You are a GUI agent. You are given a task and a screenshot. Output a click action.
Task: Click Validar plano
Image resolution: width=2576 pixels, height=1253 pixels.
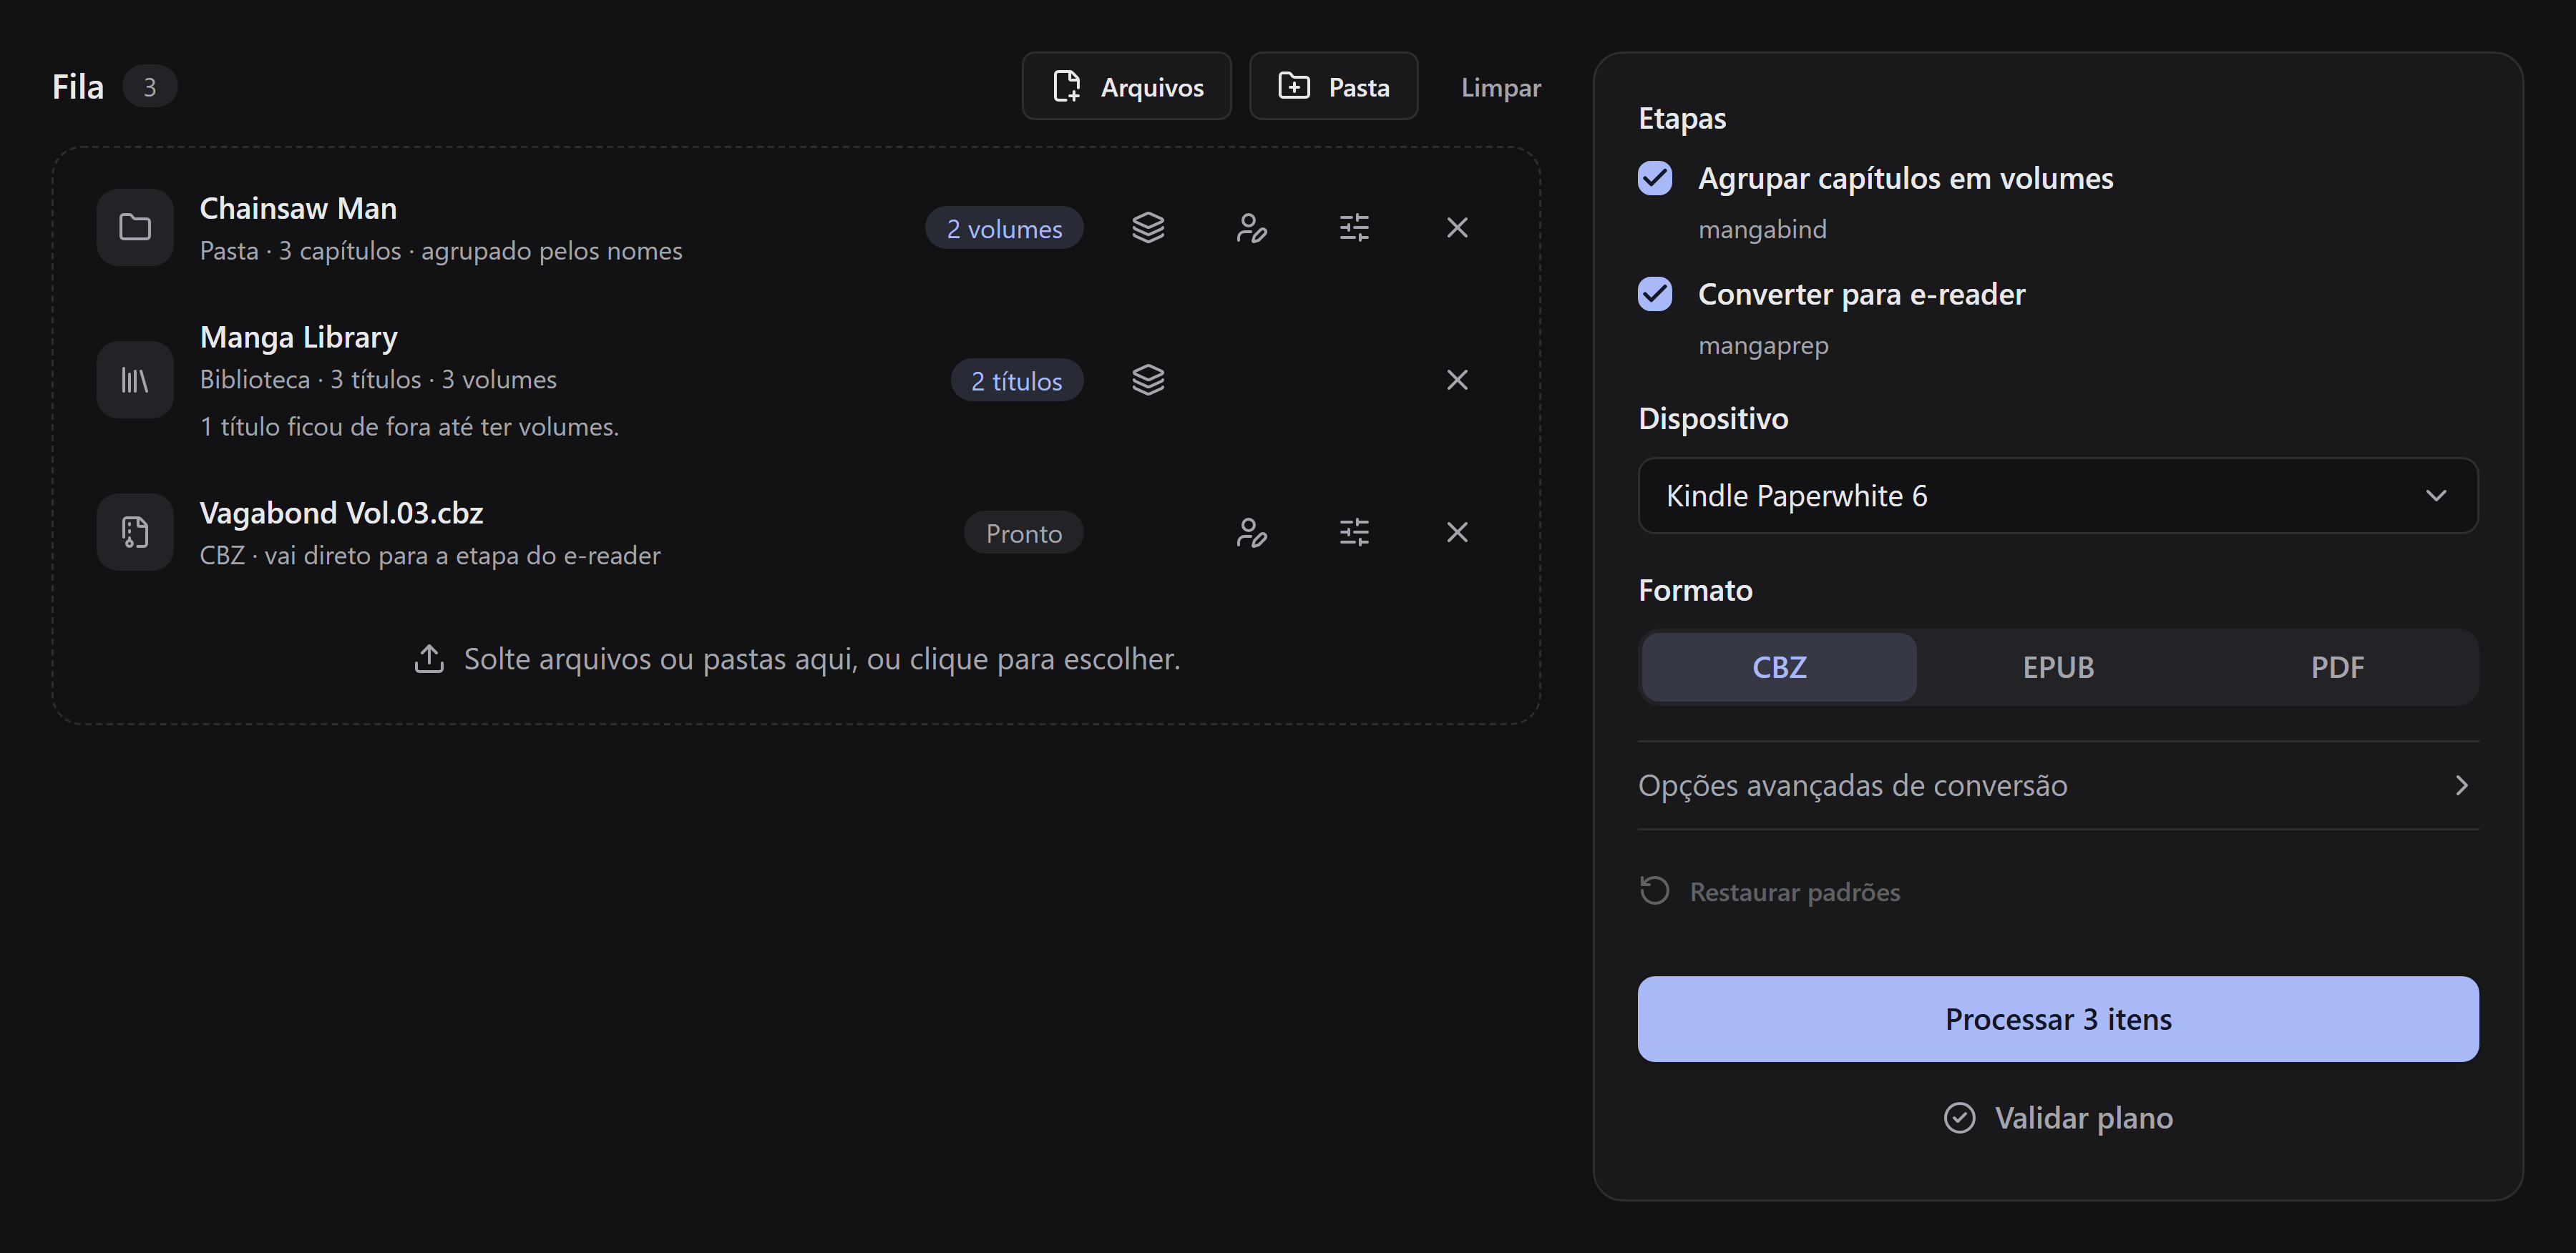click(2058, 1117)
